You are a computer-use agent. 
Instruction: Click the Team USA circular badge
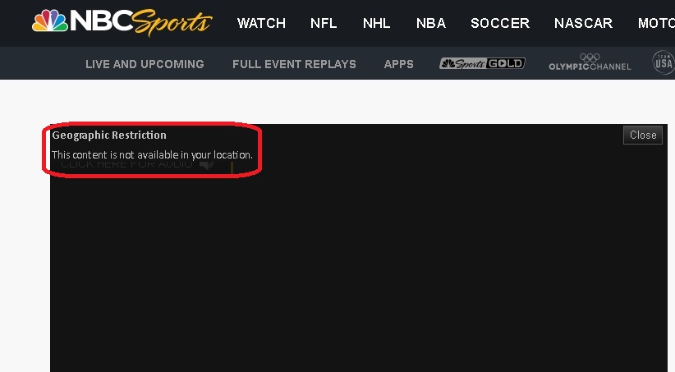click(x=664, y=62)
